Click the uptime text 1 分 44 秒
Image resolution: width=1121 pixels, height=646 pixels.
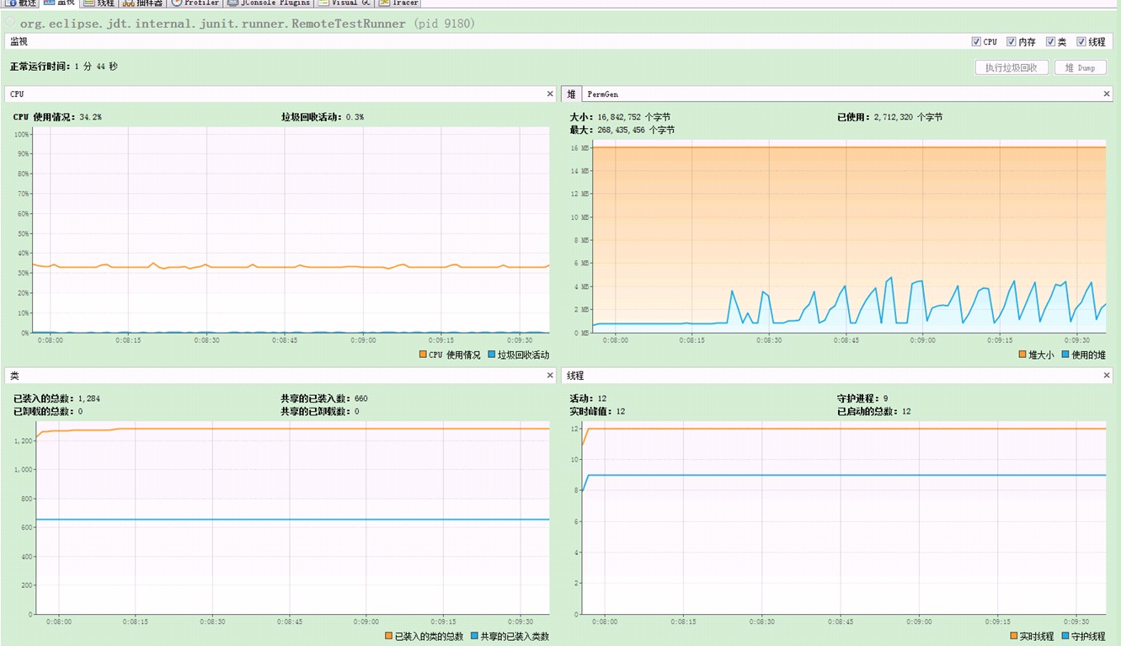coord(96,67)
